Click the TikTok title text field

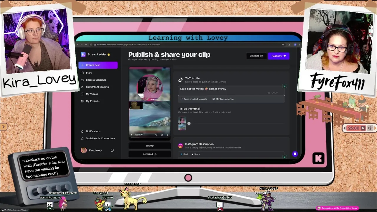(x=231, y=91)
